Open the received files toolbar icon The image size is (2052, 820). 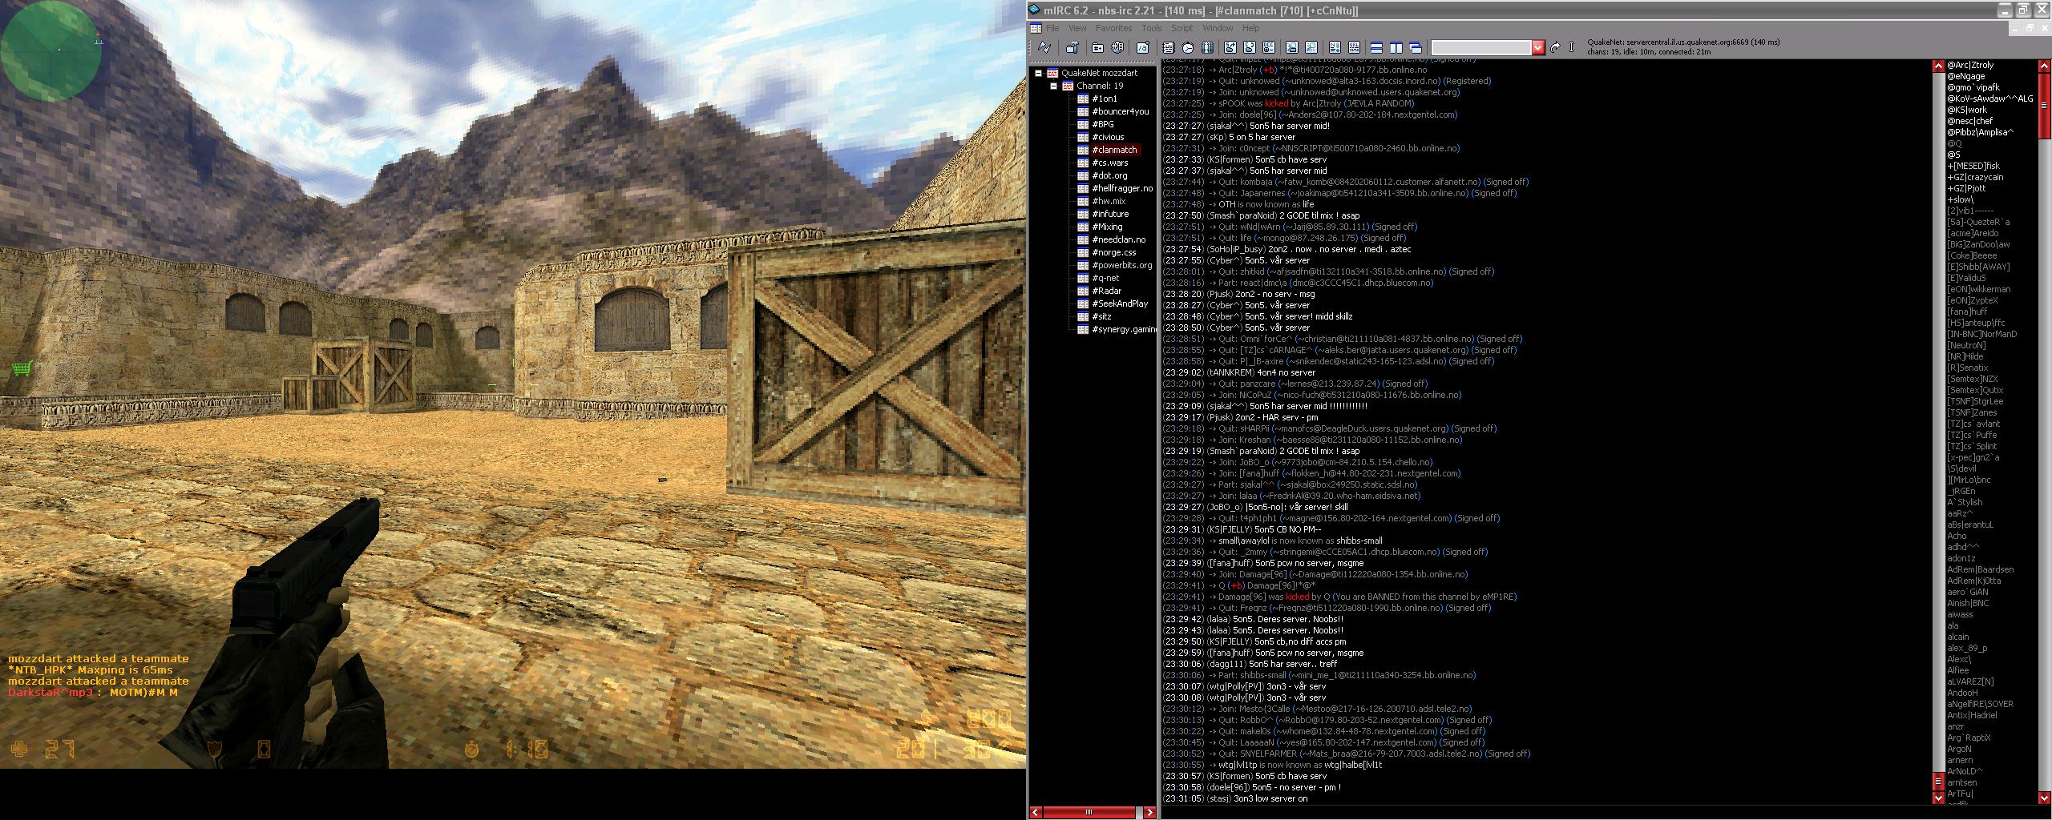pos(1292,47)
